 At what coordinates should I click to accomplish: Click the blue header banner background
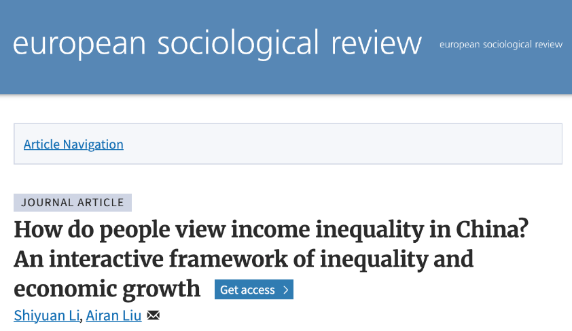pos(286,78)
